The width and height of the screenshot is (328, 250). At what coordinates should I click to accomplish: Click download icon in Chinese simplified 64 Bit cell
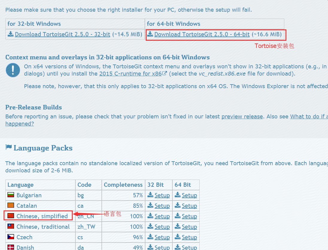pyautogui.click(x=177, y=216)
